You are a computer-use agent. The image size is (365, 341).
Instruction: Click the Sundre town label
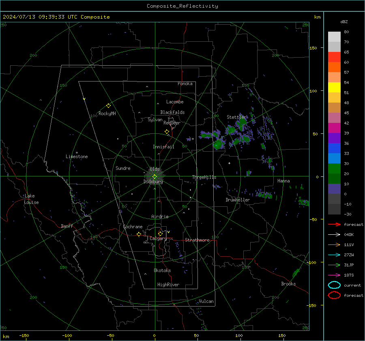click(x=123, y=168)
